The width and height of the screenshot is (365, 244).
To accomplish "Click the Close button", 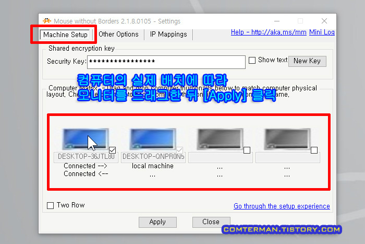I will click(x=211, y=222).
